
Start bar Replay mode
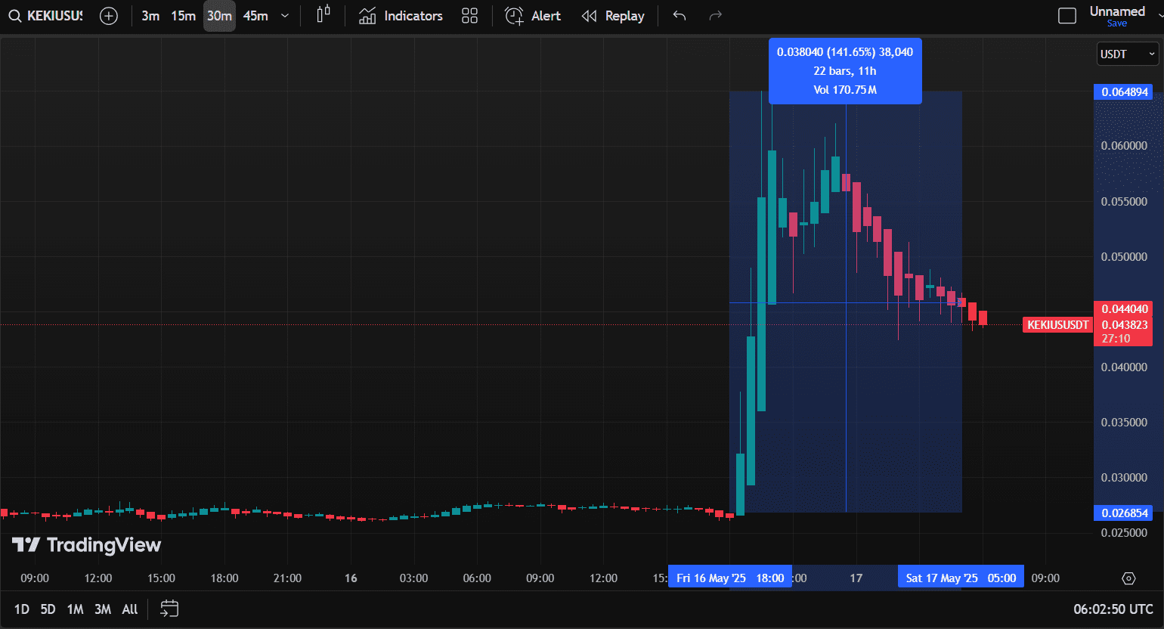[x=613, y=16]
